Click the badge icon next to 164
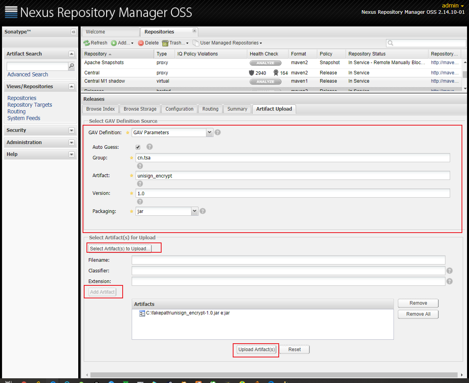This screenshot has width=469, height=383. click(276, 73)
